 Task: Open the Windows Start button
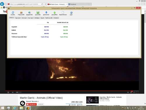(x=3, y=108)
